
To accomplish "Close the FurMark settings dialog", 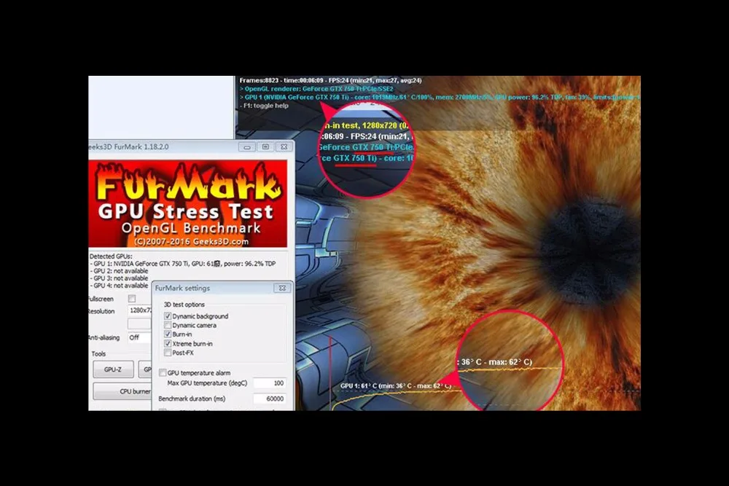I will [282, 288].
